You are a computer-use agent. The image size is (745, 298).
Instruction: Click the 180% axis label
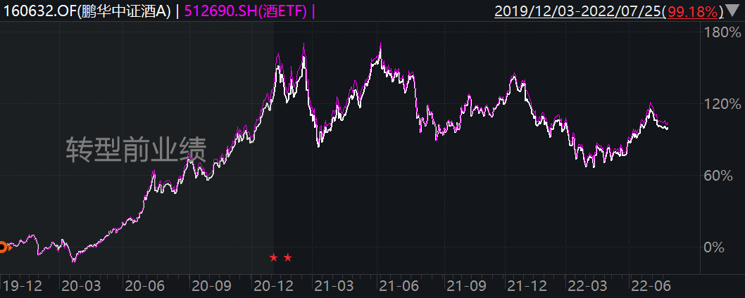click(x=722, y=33)
